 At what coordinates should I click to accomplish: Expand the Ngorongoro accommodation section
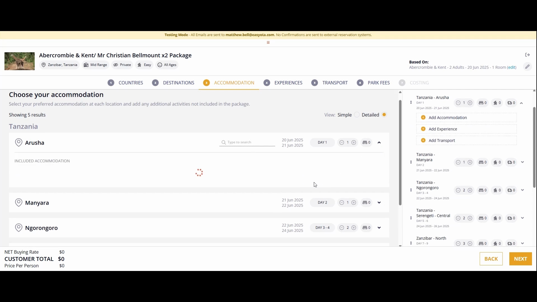[x=379, y=228]
